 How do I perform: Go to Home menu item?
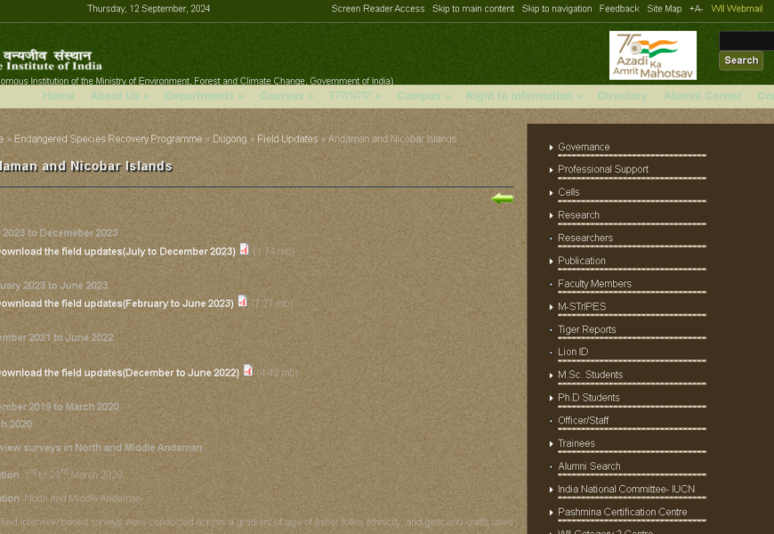(x=58, y=96)
